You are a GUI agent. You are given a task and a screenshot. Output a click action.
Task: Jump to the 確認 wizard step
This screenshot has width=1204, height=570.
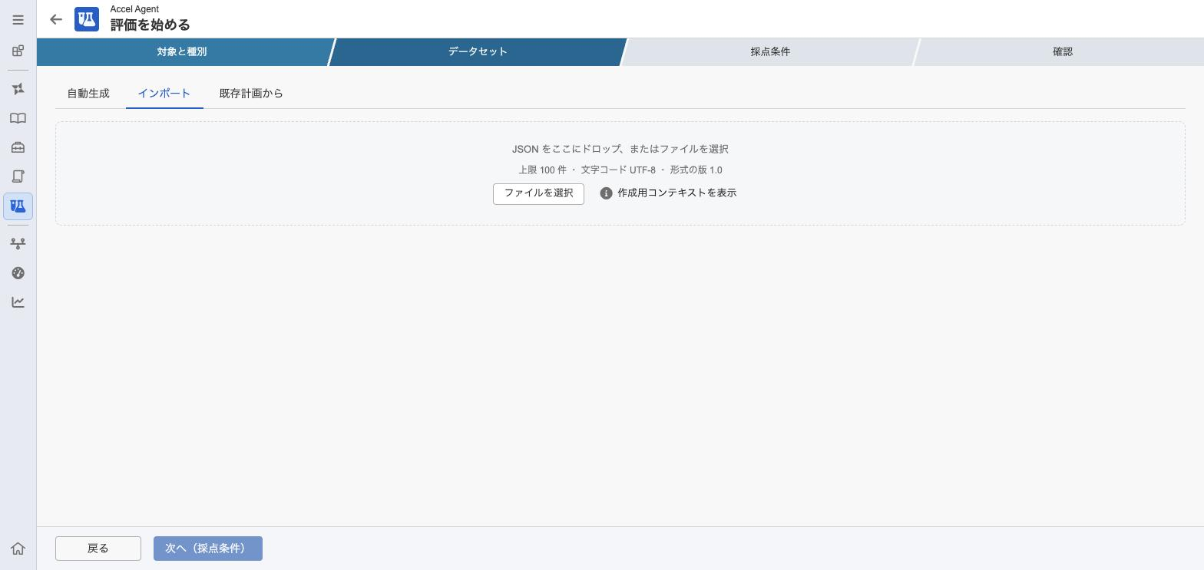point(1063,51)
